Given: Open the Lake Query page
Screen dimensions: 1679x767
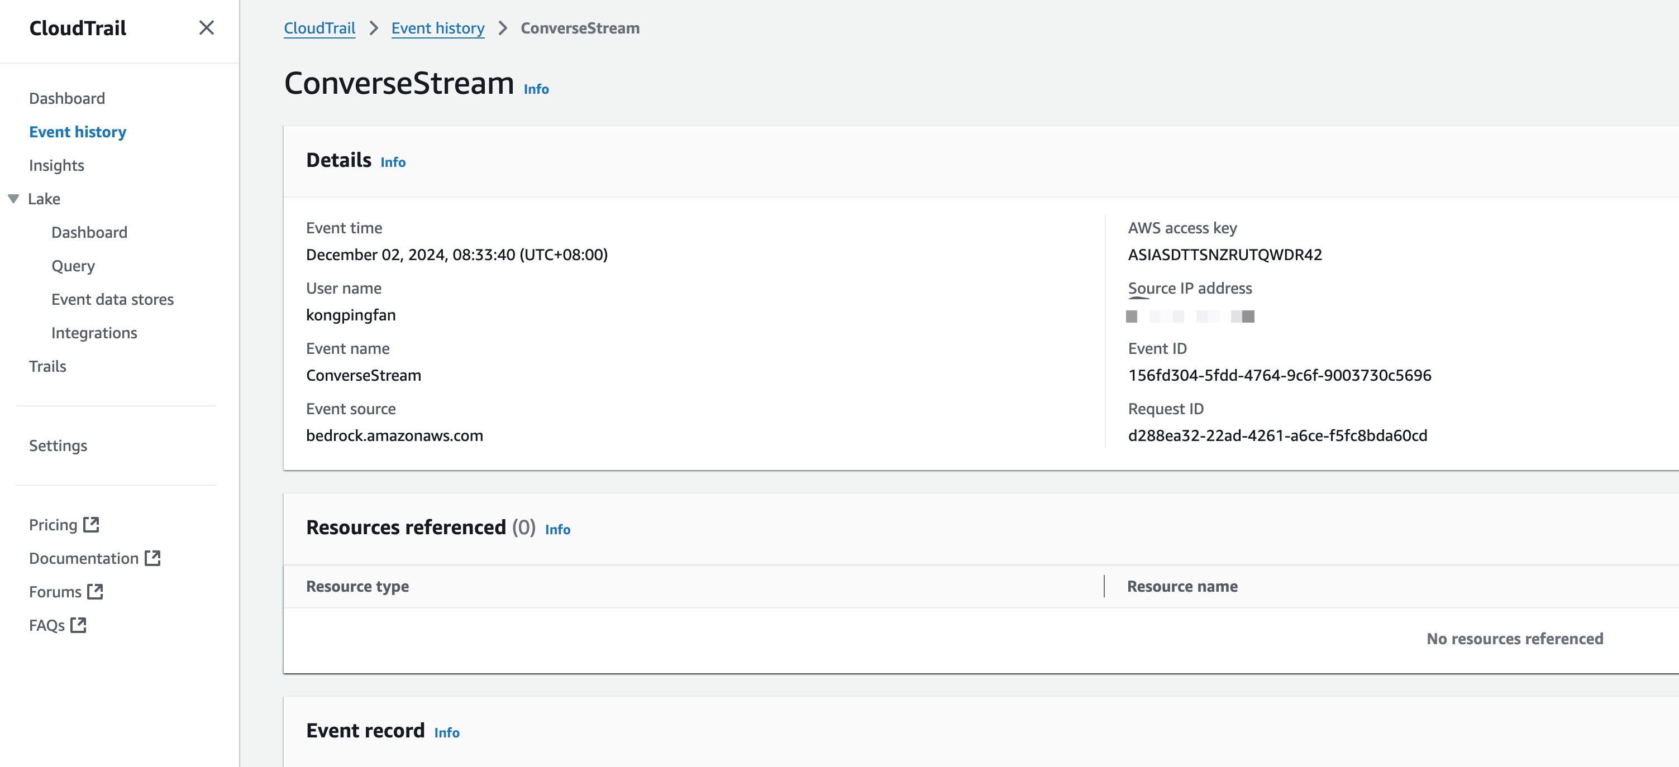Looking at the screenshot, I should tap(73, 266).
